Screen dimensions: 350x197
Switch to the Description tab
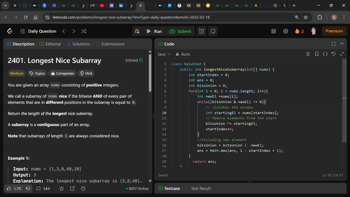21,44
